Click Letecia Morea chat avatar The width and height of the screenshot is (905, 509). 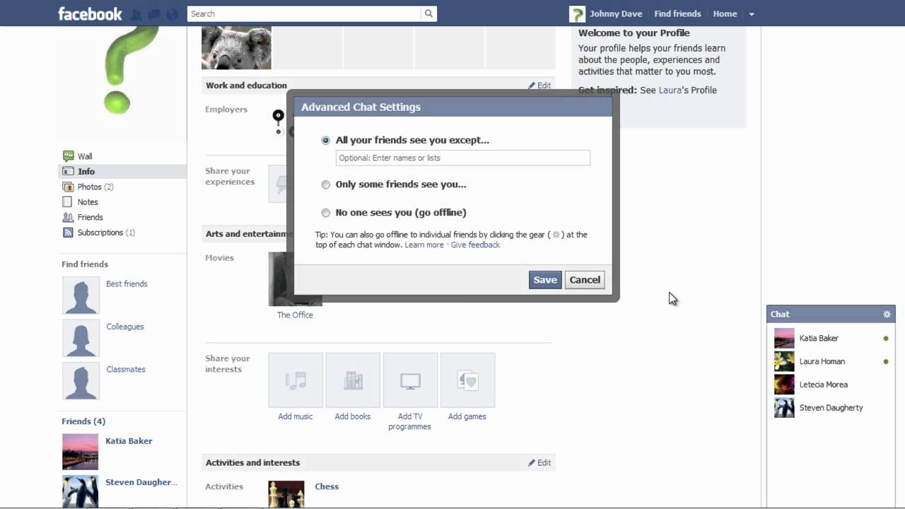point(784,385)
